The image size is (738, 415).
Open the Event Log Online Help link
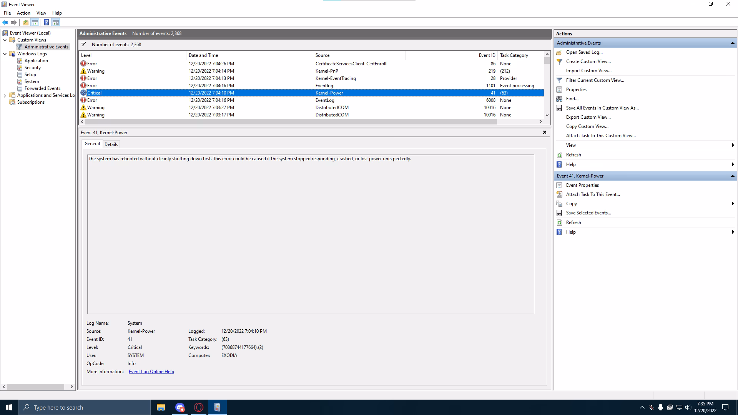coord(151,372)
